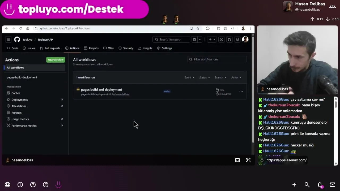Screen dimensions: 340x191
Task: Bookmark this page with the star icon
Action: click(x=198, y=28)
